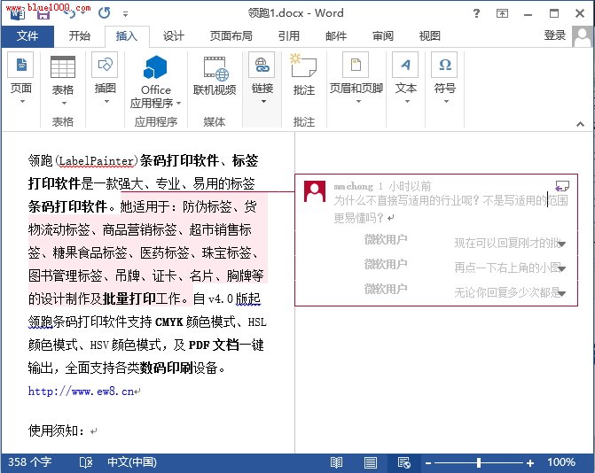Zoom out with the minus button
595x473 pixels.
click(428, 462)
